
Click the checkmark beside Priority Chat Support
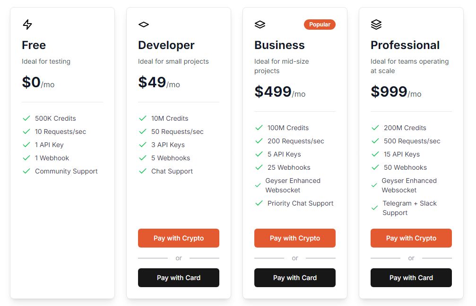[x=259, y=203]
